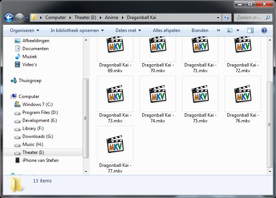Select Dragonball Kai - 77.mkv file

coord(115,149)
